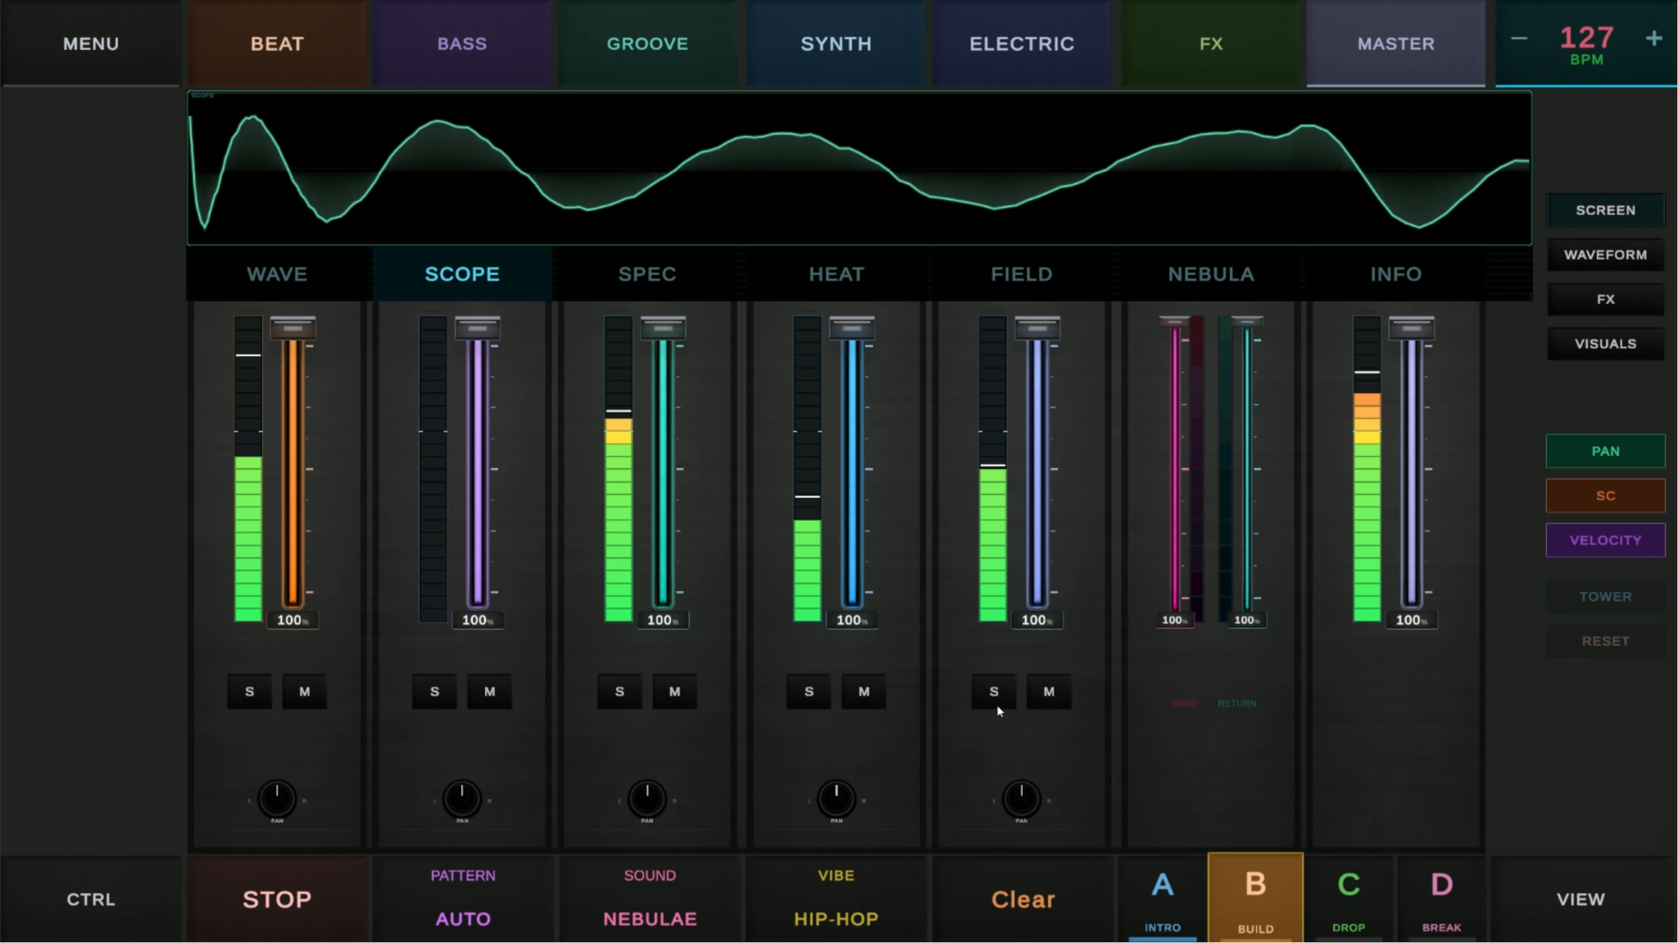Click the purple Bass volume fader handle
Viewport: 1678px width, 943px height.
[x=478, y=328]
